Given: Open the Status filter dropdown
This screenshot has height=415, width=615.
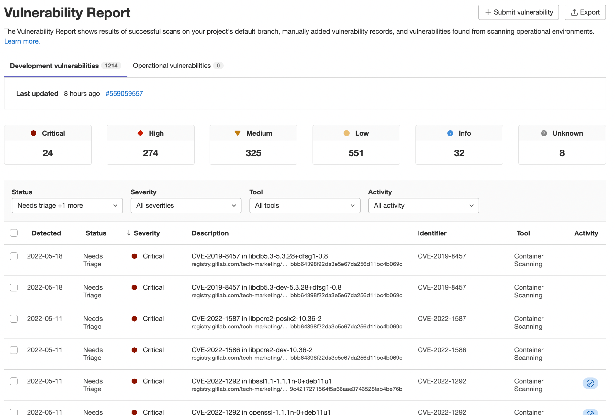Looking at the screenshot, I should click(67, 205).
